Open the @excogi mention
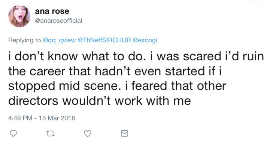 [x=145, y=40]
